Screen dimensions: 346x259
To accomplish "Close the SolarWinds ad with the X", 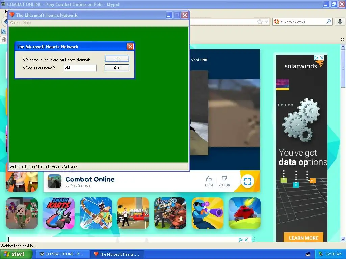I will pyautogui.click(x=322, y=58).
